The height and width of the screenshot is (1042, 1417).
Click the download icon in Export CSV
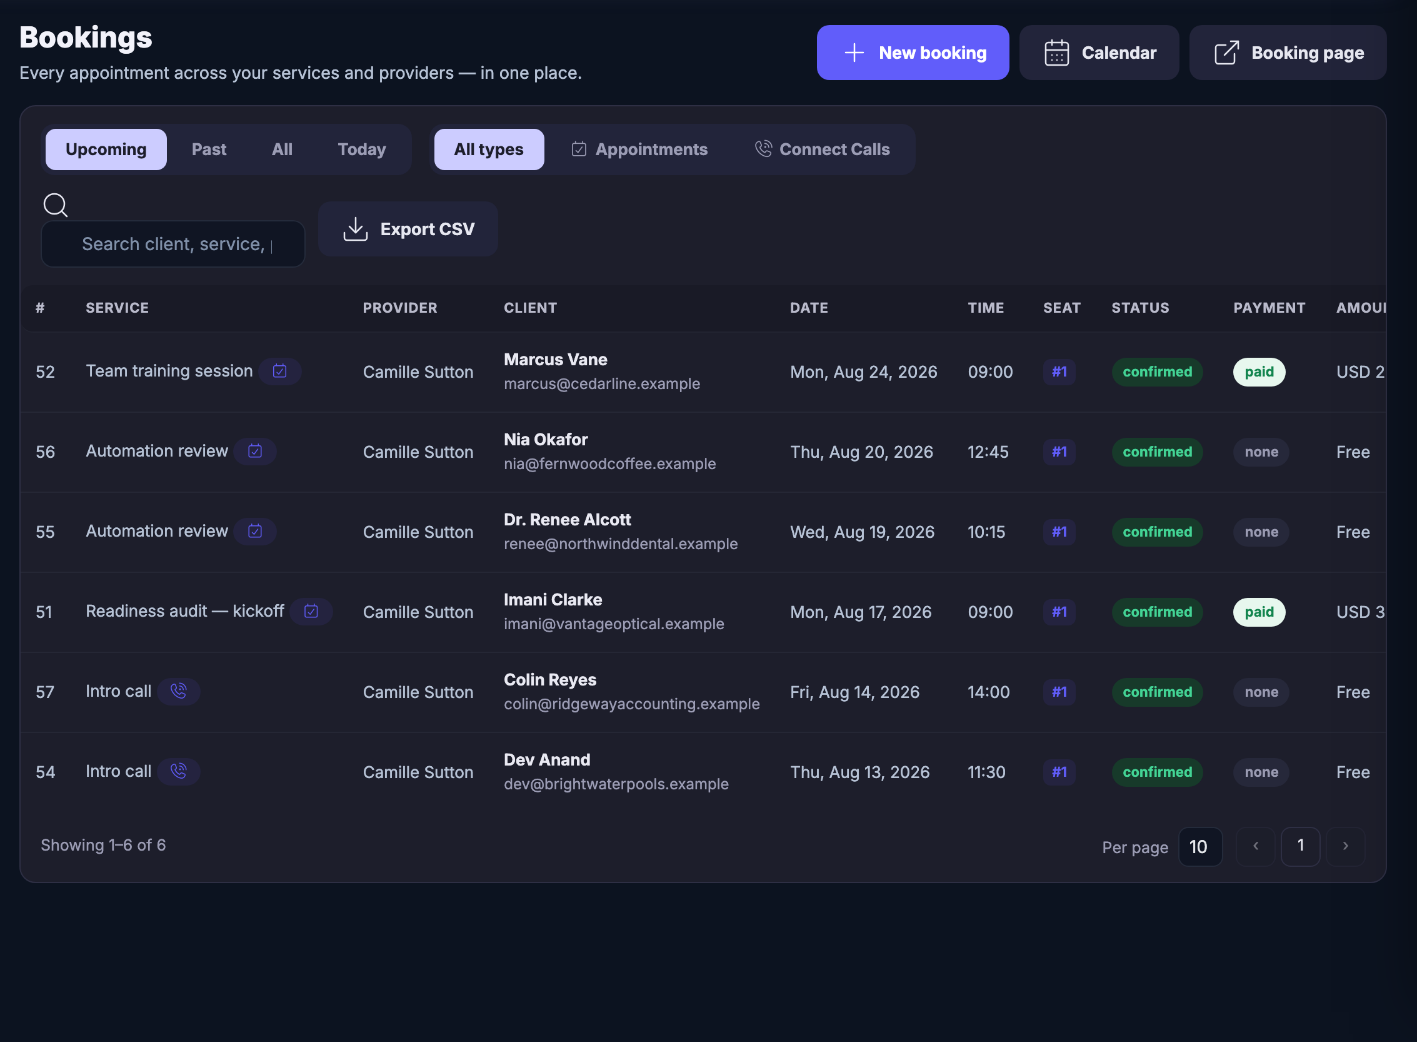(356, 229)
